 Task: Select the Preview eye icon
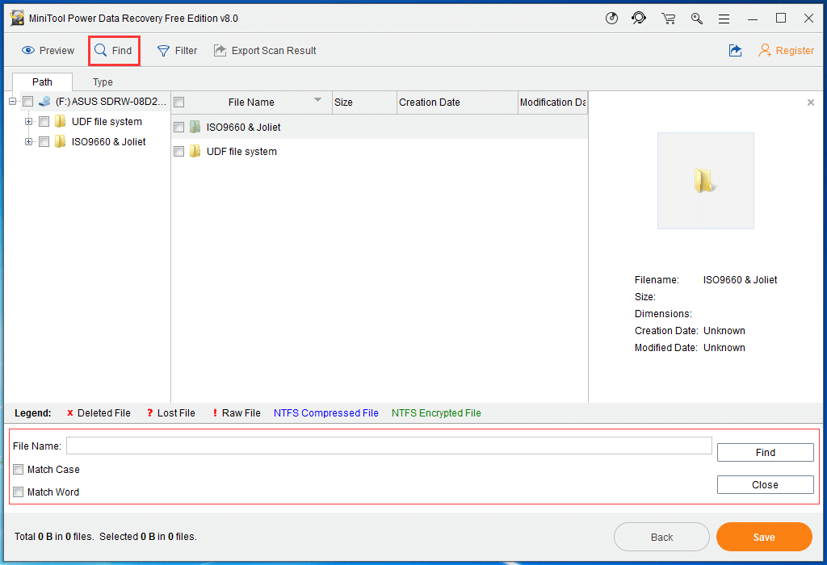[x=29, y=50]
